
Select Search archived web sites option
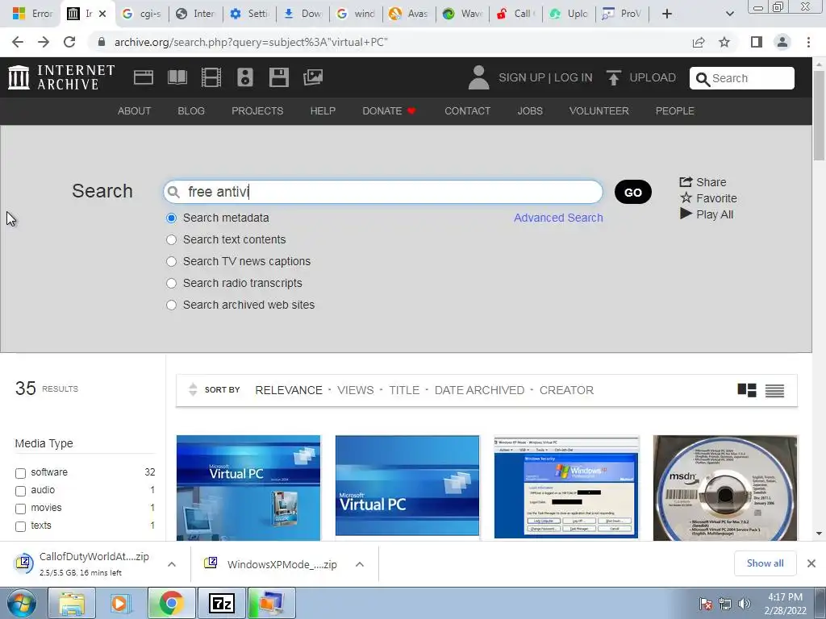coord(171,305)
